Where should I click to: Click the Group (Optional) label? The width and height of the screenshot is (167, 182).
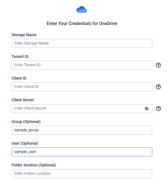(26, 122)
